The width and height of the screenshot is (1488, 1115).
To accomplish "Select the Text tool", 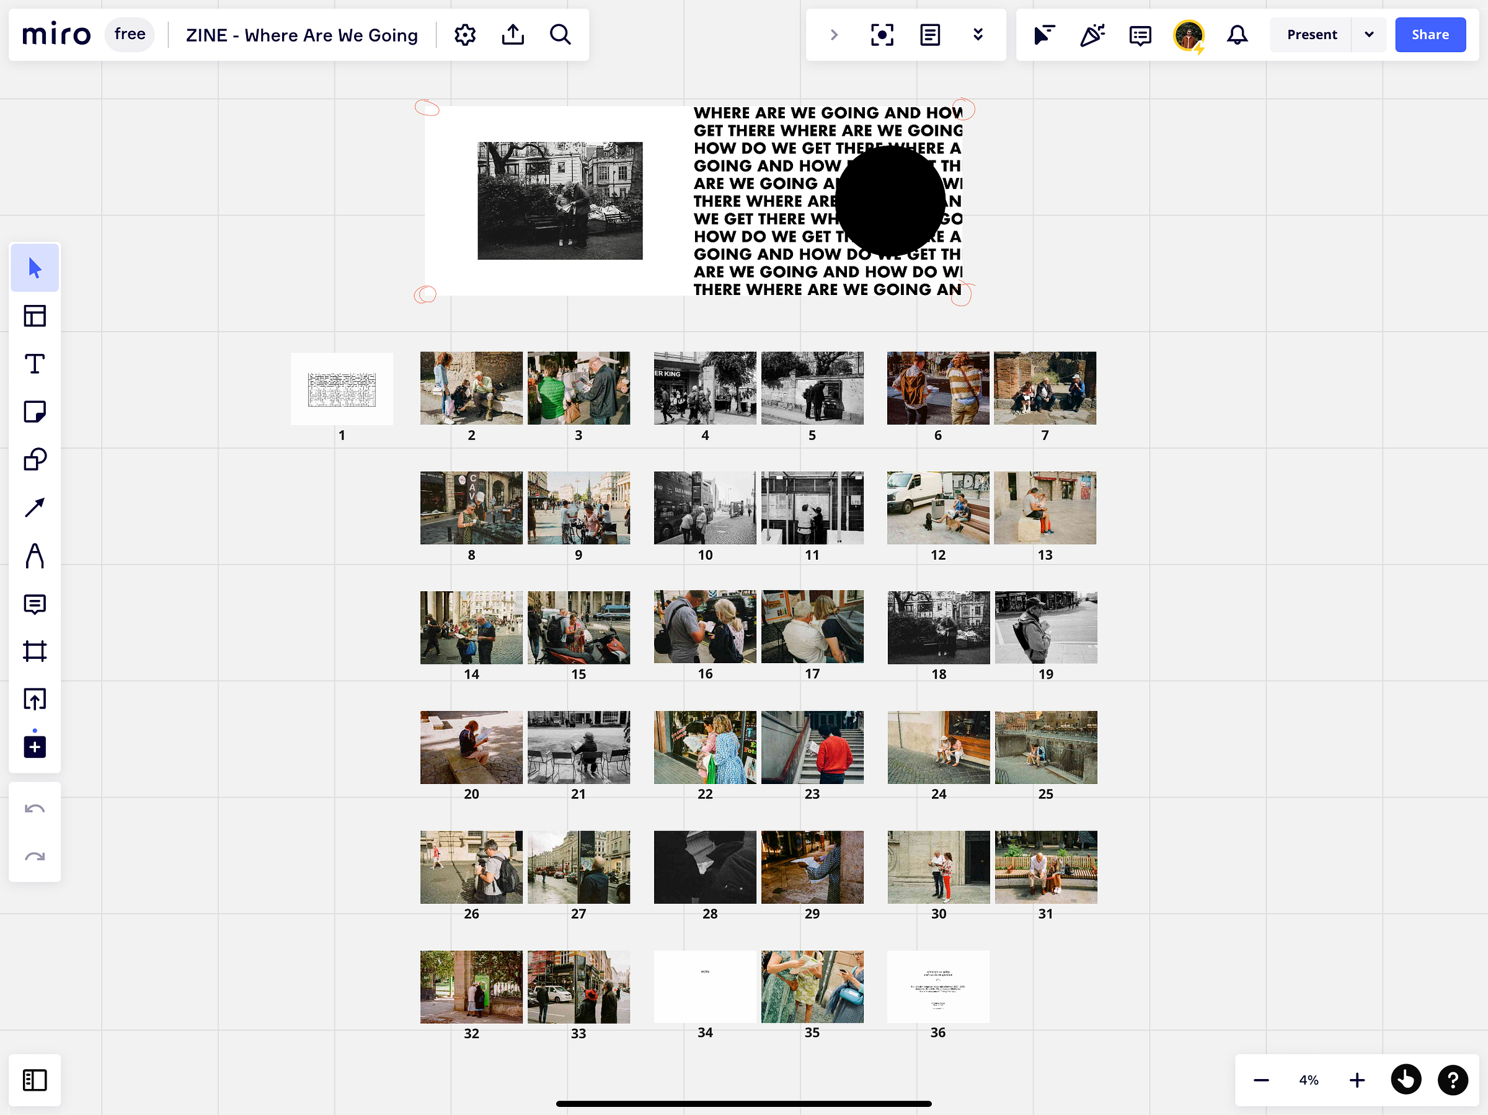I will pyautogui.click(x=35, y=364).
